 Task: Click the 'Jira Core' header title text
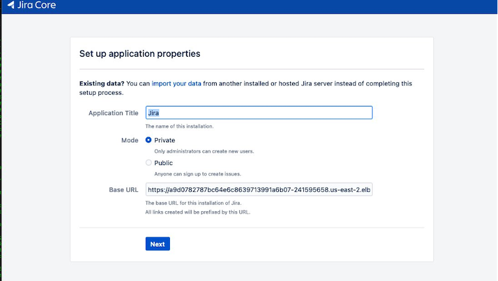pos(37,5)
